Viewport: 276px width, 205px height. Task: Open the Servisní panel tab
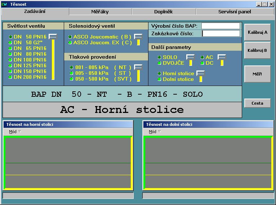234,12
